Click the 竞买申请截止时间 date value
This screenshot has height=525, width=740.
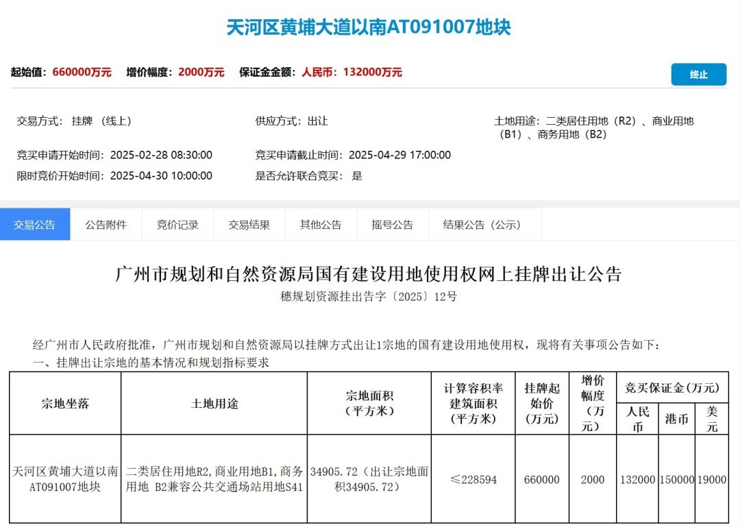point(399,155)
